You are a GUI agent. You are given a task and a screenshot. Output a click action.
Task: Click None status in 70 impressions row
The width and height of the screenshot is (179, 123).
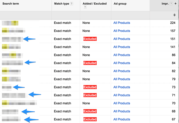click(x=86, y=103)
